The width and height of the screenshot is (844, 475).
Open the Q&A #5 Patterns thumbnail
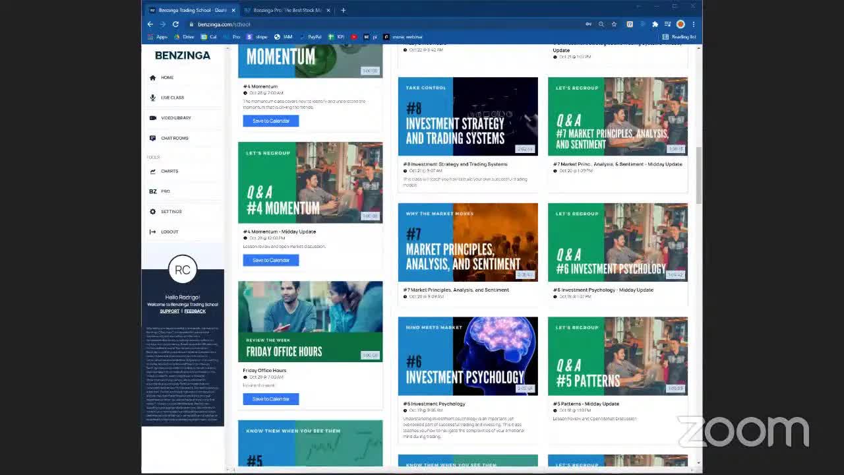tap(618, 356)
